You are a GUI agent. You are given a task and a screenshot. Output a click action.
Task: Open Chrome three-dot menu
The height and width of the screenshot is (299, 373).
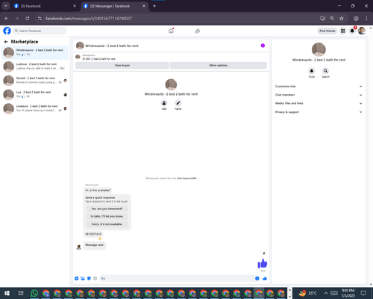click(x=366, y=19)
